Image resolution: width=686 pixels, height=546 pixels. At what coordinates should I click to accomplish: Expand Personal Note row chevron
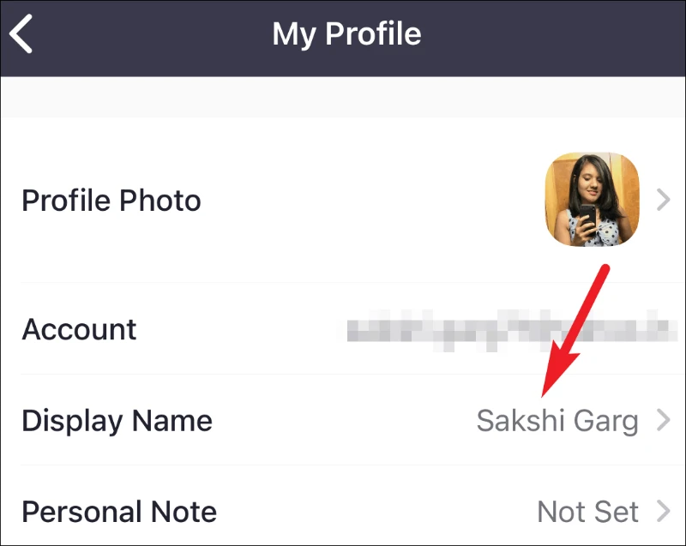point(664,512)
